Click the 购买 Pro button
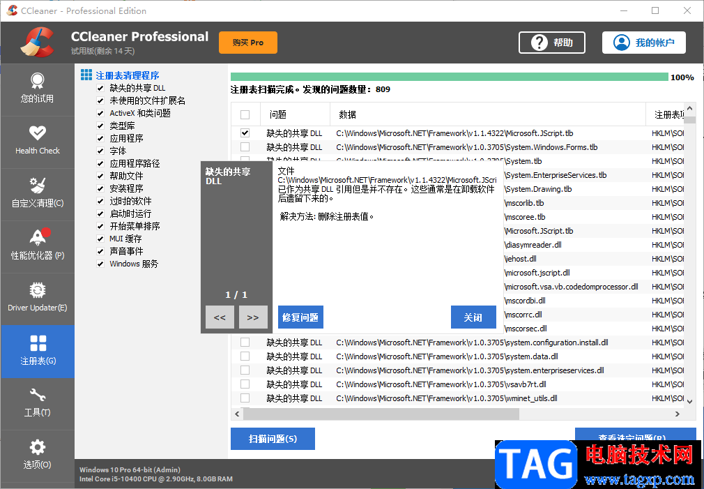The image size is (704, 489). [247, 42]
